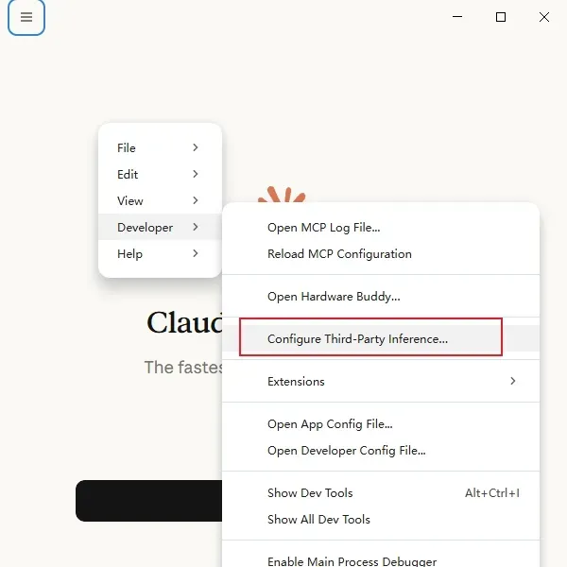This screenshot has width=567, height=567.
Task: Expand the View submenu chevron
Action: click(x=196, y=200)
